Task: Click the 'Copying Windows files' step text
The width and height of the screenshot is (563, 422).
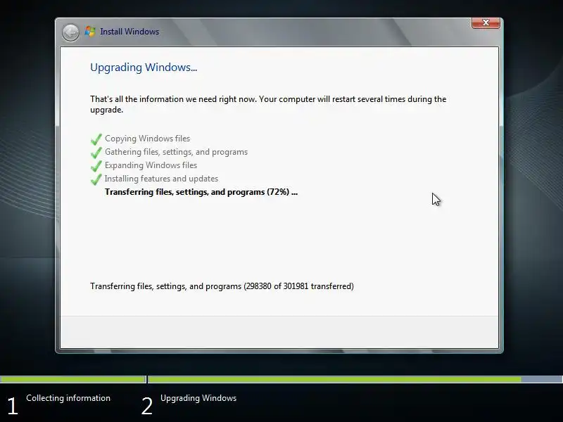Action: click(x=148, y=139)
